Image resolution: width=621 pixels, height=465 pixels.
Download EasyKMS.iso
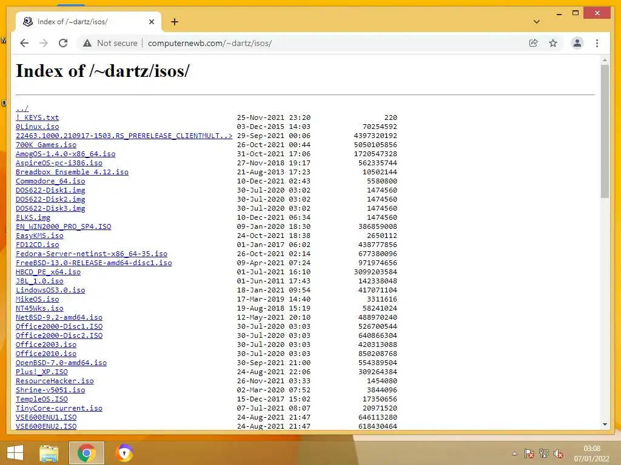(x=39, y=236)
